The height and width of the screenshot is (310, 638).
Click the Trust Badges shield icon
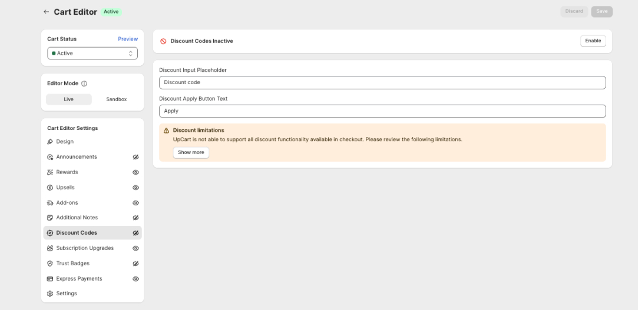(x=50, y=264)
